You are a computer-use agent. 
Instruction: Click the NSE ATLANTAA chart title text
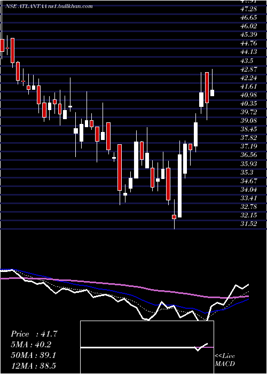coord(49,6)
